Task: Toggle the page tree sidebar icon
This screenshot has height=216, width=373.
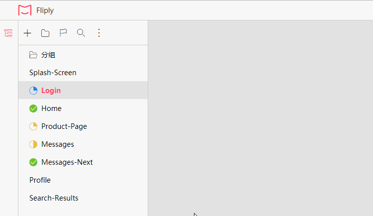Action: click(8, 33)
